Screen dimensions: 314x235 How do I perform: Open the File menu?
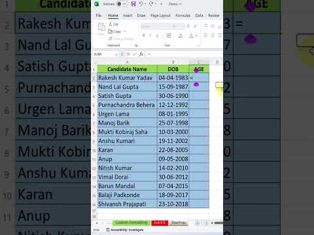(x=99, y=16)
